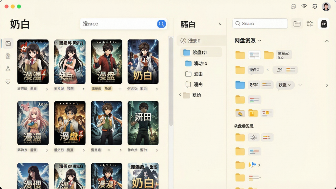Open the 软屈 dropdown pill
The width and height of the screenshot is (336, 189).
pos(285,85)
